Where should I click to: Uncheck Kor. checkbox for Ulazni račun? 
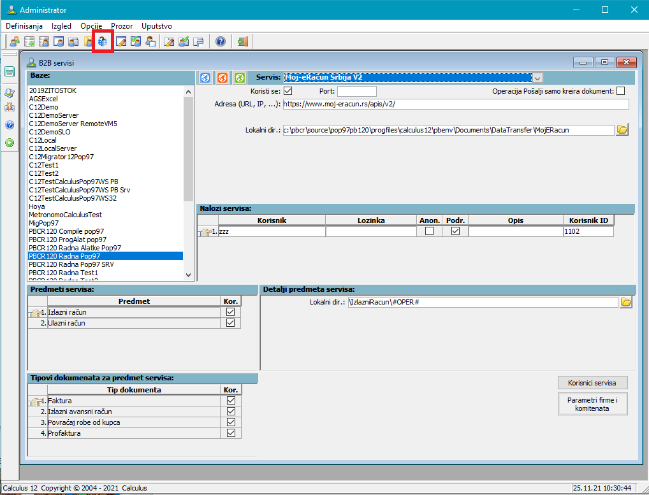point(231,323)
